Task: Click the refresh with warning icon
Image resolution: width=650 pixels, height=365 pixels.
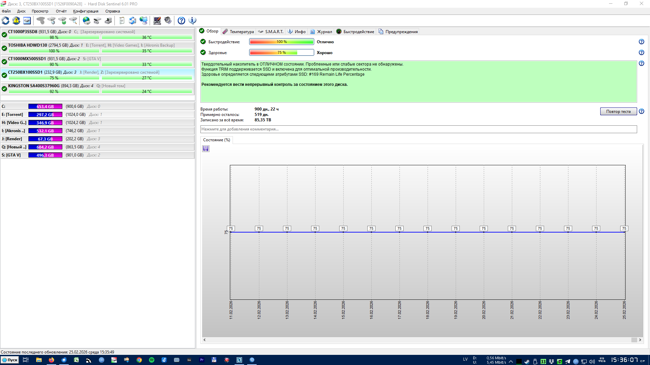Action: point(16,21)
